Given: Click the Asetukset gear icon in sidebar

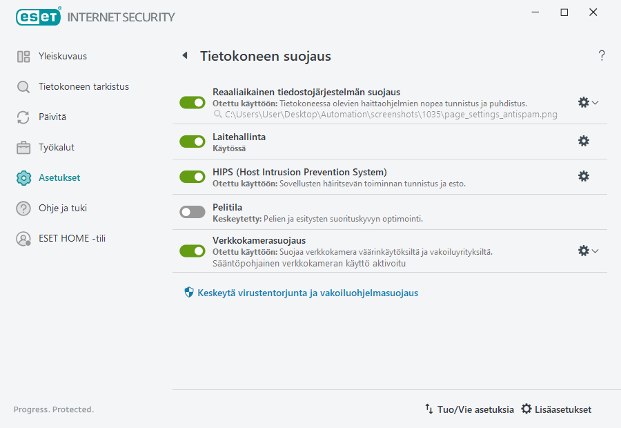Looking at the screenshot, I should point(23,177).
